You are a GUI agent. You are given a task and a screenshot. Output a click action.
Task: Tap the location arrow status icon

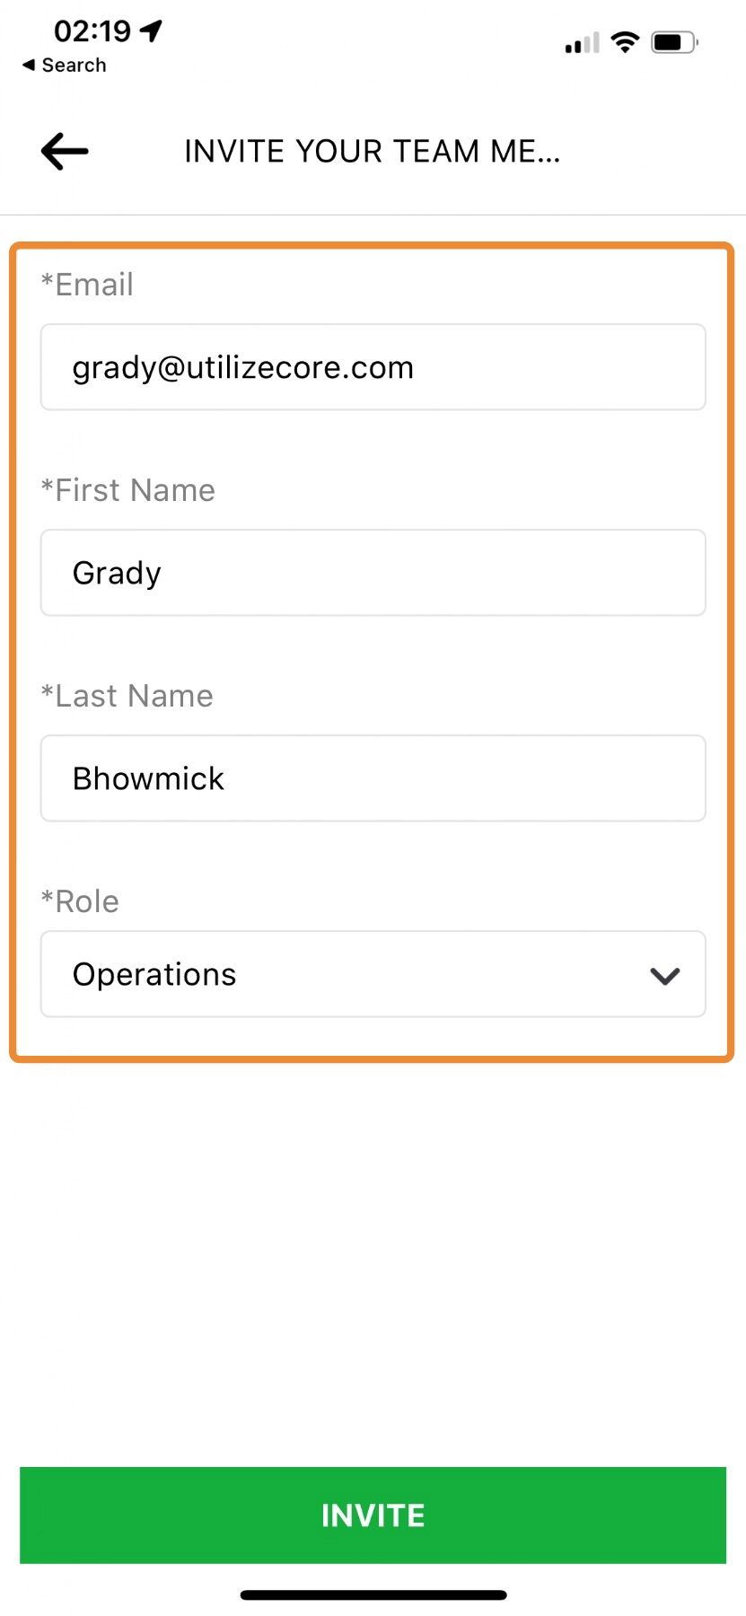153,31
